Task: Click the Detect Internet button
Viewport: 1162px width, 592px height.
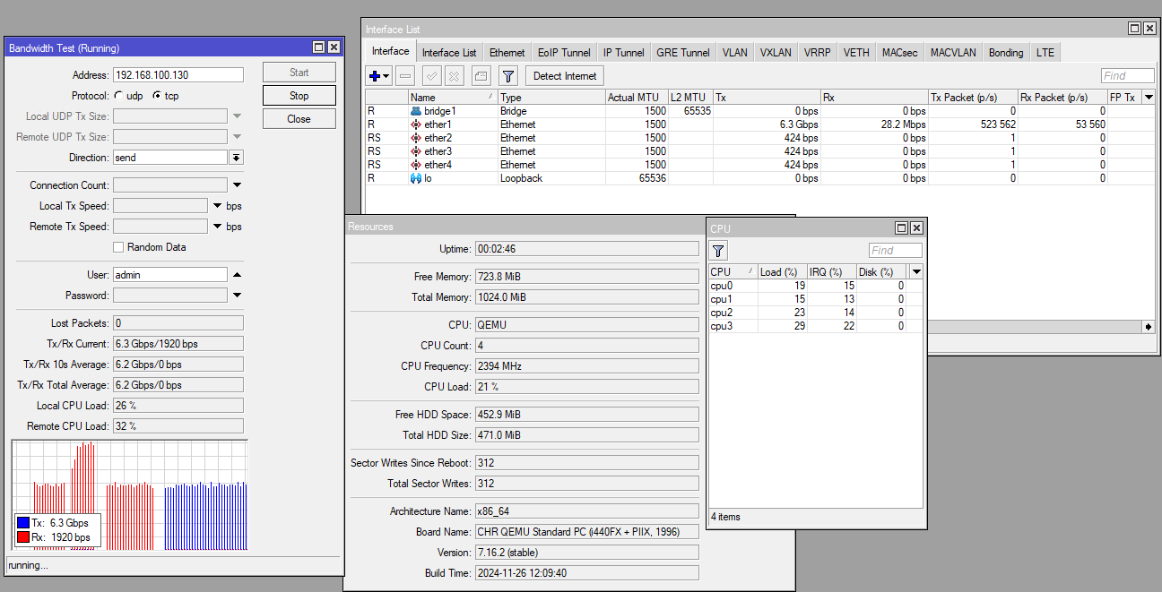Action: point(565,76)
